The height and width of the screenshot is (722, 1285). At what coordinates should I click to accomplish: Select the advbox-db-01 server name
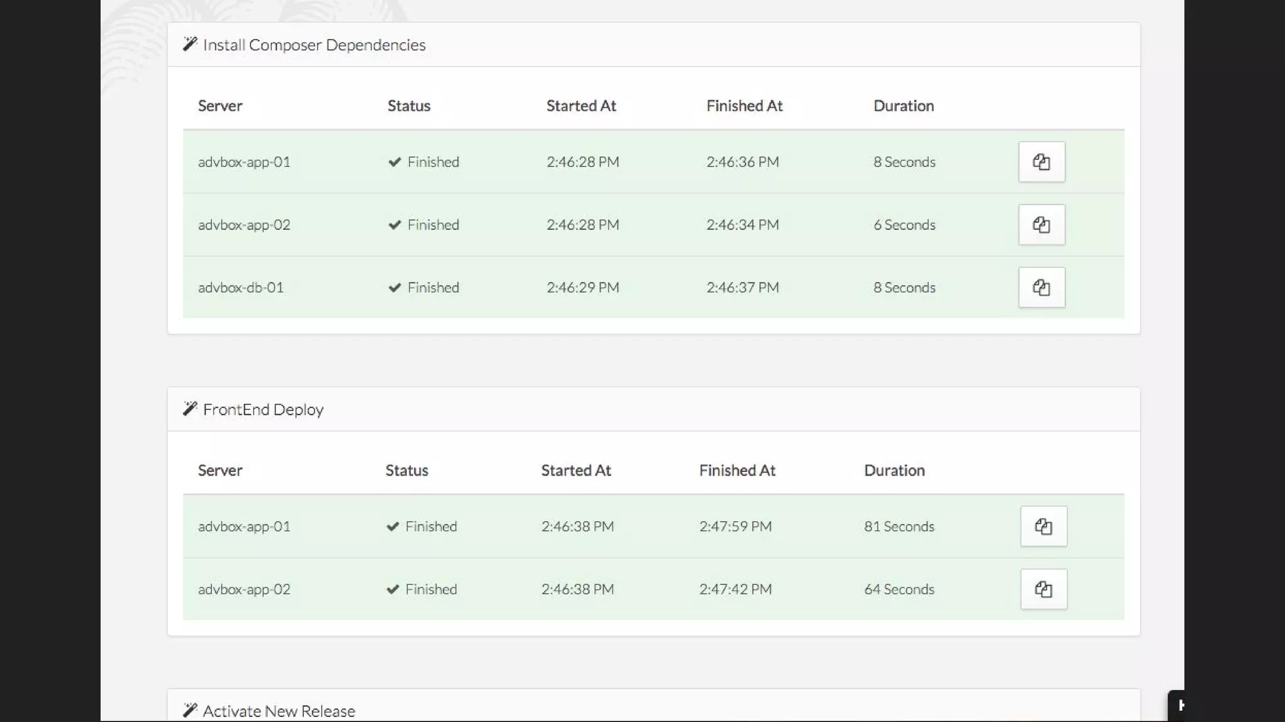click(x=240, y=288)
